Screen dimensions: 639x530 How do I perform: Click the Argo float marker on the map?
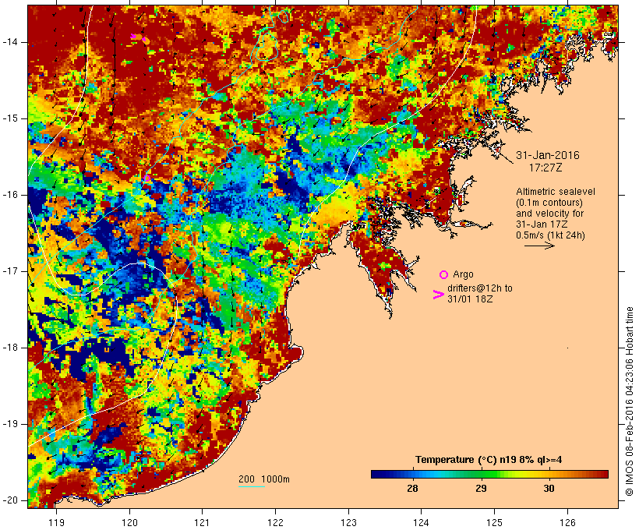click(147, 178)
